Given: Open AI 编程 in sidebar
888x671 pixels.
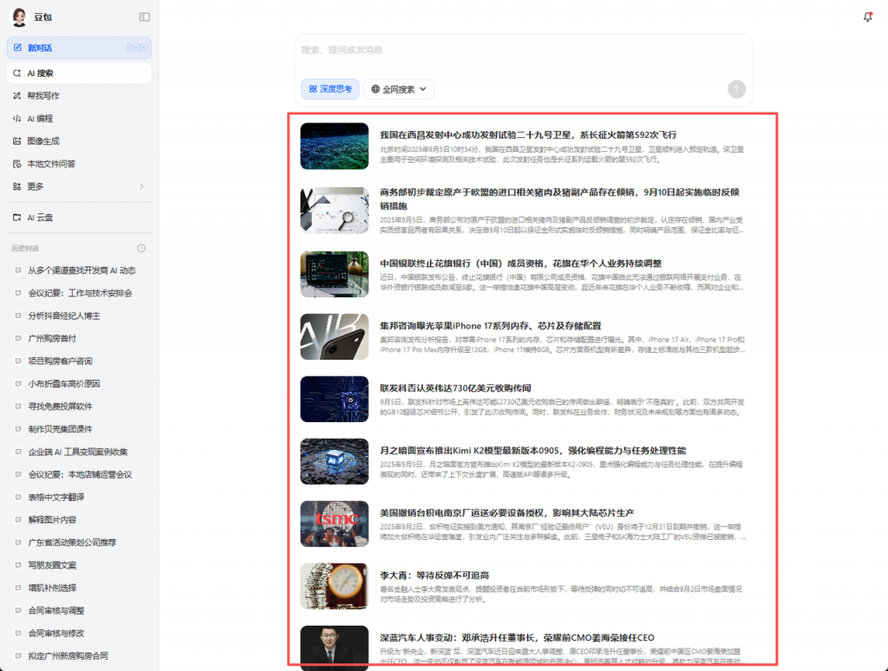Looking at the screenshot, I should pyautogui.click(x=79, y=119).
